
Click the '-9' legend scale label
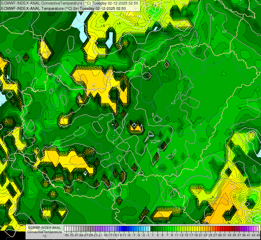coord(129,235)
